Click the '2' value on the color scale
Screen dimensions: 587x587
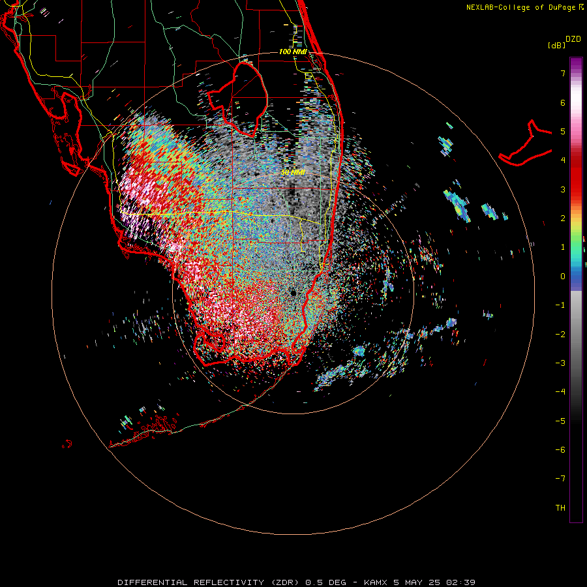point(563,218)
